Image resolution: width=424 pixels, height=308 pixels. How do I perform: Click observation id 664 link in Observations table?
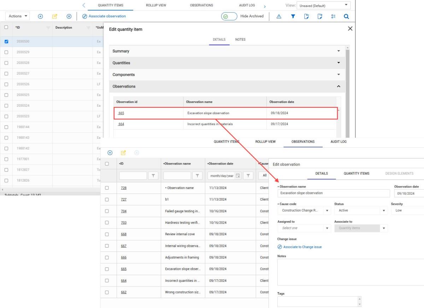click(x=121, y=124)
